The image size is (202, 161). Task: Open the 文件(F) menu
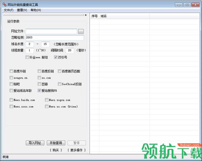click(x=8, y=10)
